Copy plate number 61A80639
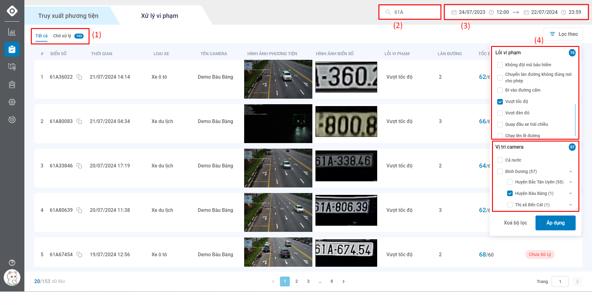This screenshot has width=592, height=292. (x=79, y=210)
